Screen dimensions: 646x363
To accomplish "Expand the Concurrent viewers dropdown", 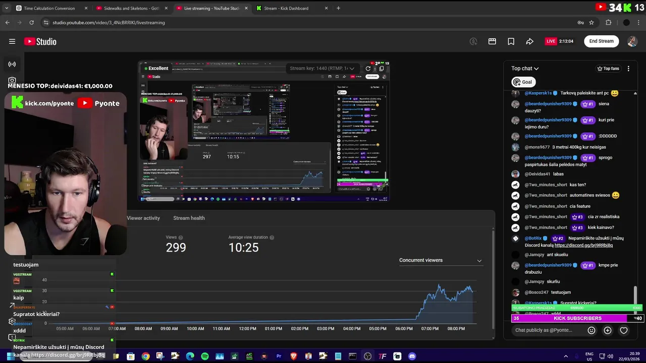I will pos(440,260).
